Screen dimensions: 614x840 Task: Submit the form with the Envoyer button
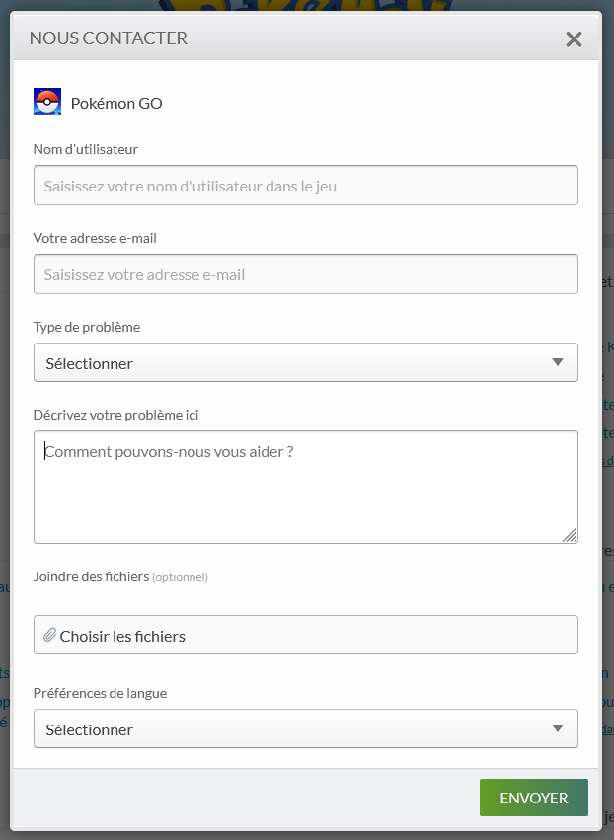click(533, 798)
